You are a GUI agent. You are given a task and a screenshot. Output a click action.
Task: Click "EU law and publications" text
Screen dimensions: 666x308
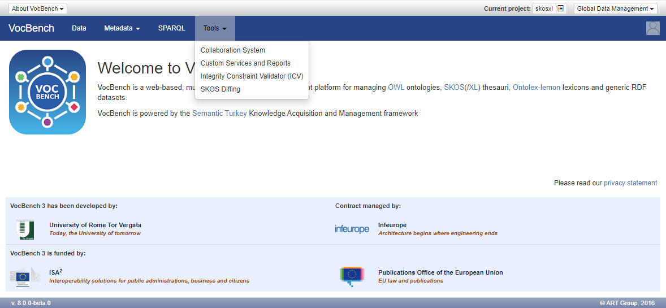(x=410, y=281)
